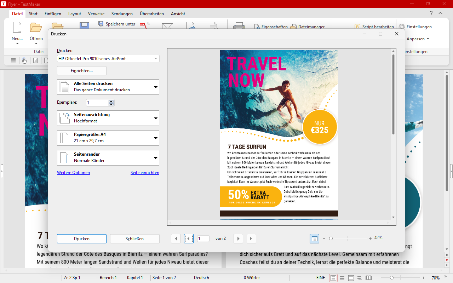Screen dimensions: 453x283
Task: Click the previous page double-arrow on document scrollbar
Action: tap(447, 255)
